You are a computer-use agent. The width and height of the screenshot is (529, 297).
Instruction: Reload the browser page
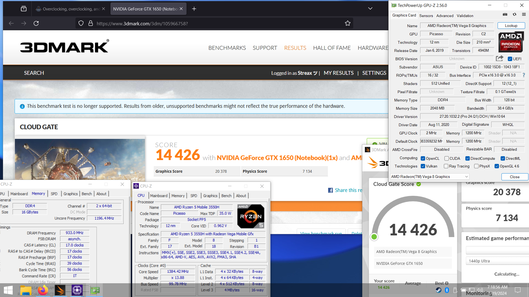tap(36, 23)
